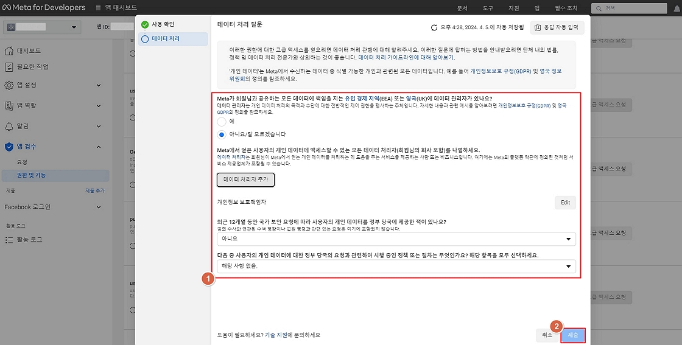Click the hamburger menu icon beside 앱 대시보드
Viewport: 682px width, 345px height.
point(98,8)
